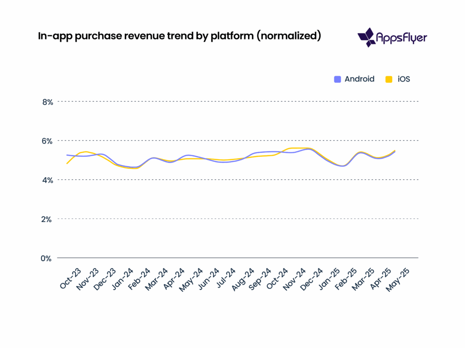
Task: Toggle the iOS series legend label
Action: coord(404,79)
